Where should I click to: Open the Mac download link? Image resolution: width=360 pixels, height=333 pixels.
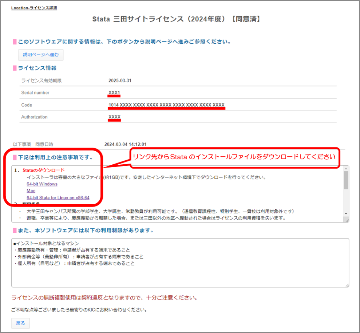[x=31, y=191]
